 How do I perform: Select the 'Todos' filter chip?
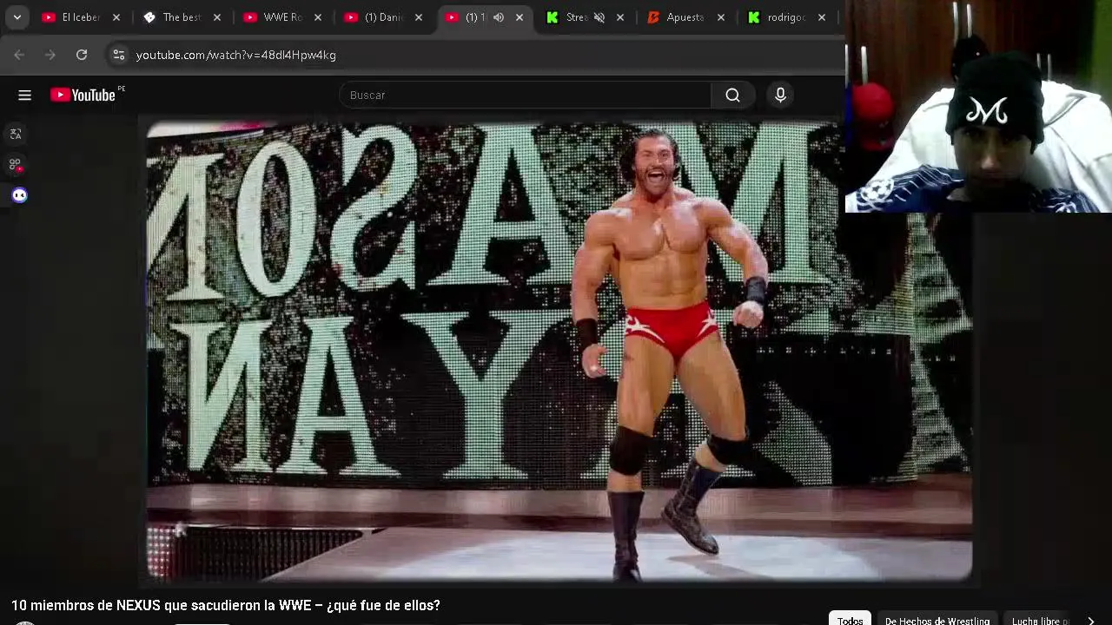point(851,619)
